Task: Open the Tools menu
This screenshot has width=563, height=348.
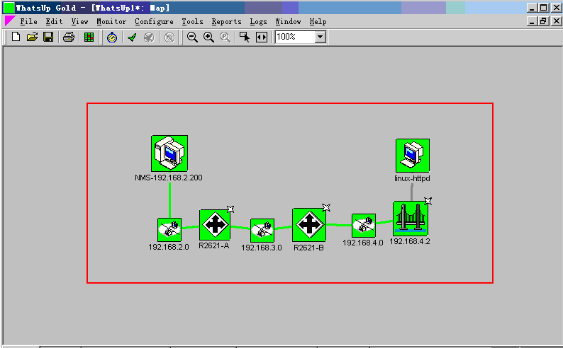Action: (192, 21)
